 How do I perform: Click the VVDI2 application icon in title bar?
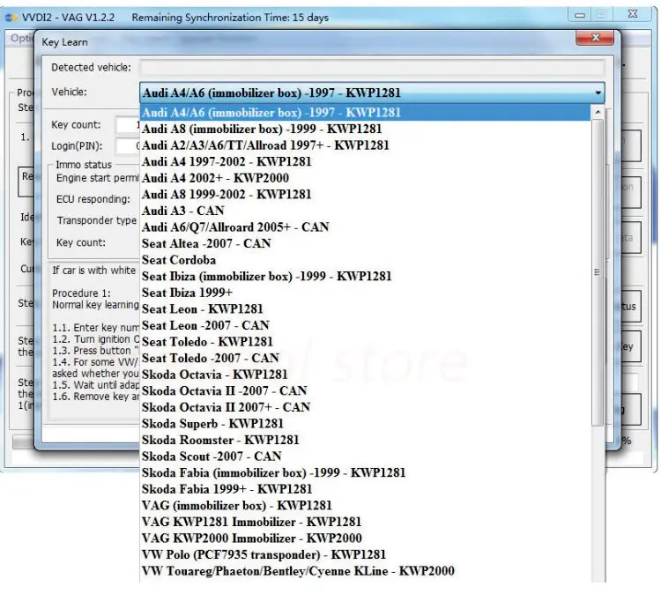point(11,18)
